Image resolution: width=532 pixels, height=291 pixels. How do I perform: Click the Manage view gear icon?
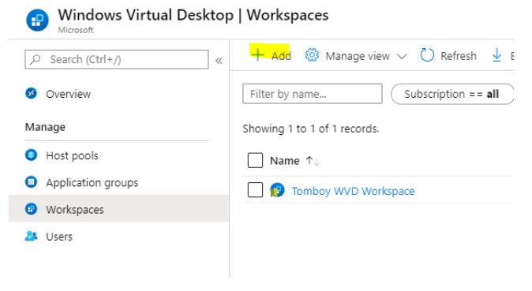coord(312,55)
